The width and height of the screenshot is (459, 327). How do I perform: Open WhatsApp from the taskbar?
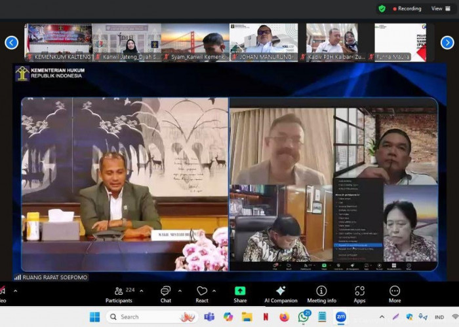tap(304, 317)
